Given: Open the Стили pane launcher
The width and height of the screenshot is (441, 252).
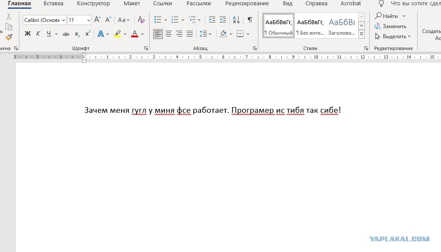Looking at the screenshot, I should [366, 48].
